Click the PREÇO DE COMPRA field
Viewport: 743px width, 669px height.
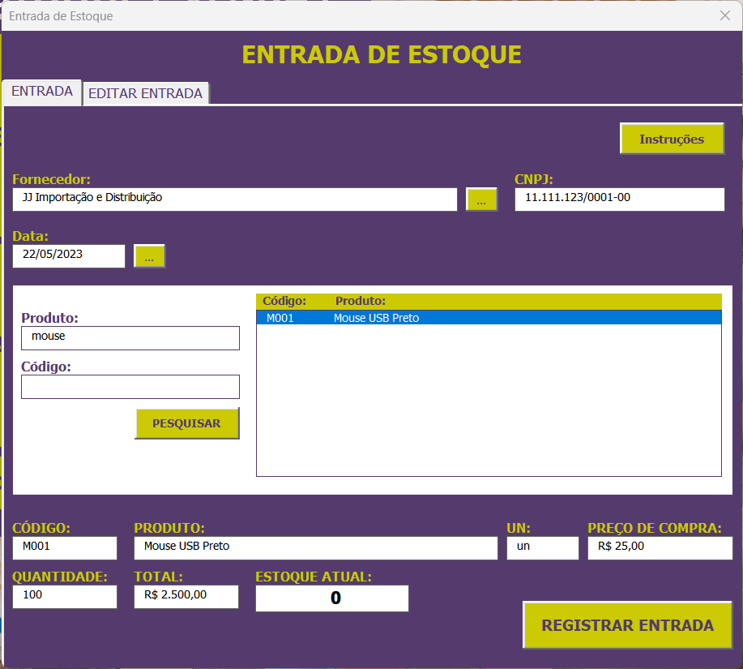[x=660, y=548]
